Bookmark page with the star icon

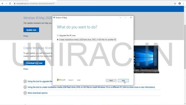[x=175, y=3]
